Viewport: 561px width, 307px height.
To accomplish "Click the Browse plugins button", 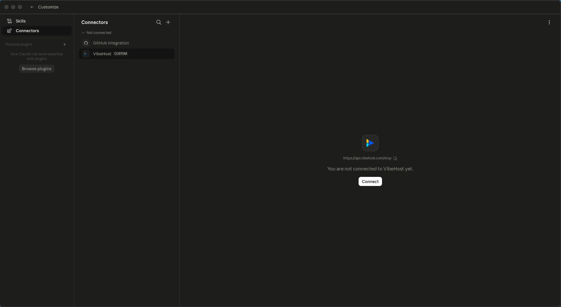I will point(37,69).
